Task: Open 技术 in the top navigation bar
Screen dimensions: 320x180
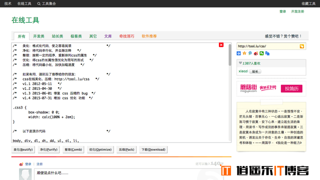Action: [8, 3]
